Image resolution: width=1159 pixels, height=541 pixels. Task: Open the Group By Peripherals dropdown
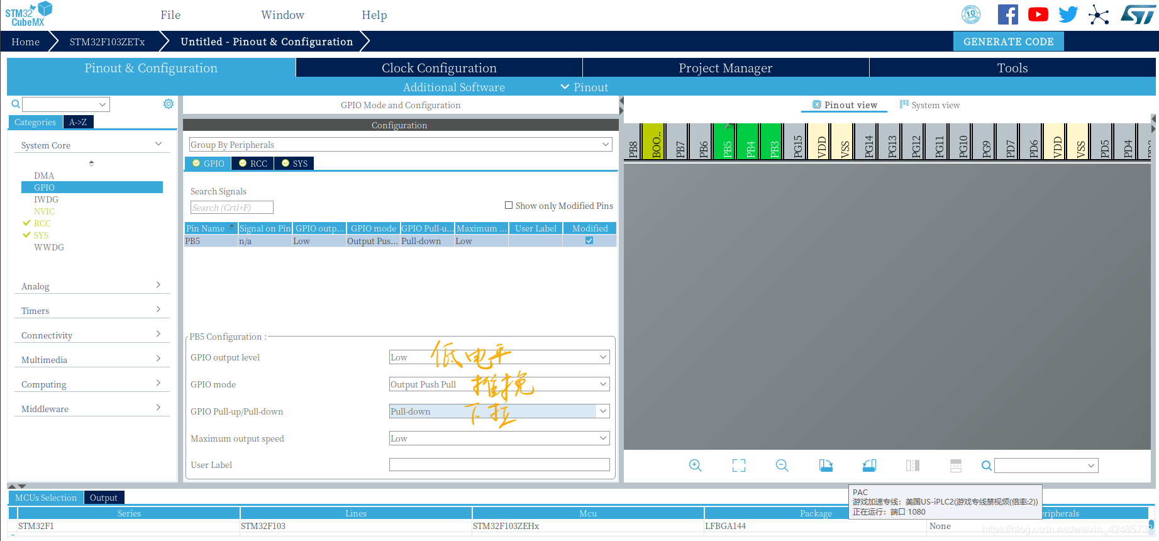click(401, 145)
